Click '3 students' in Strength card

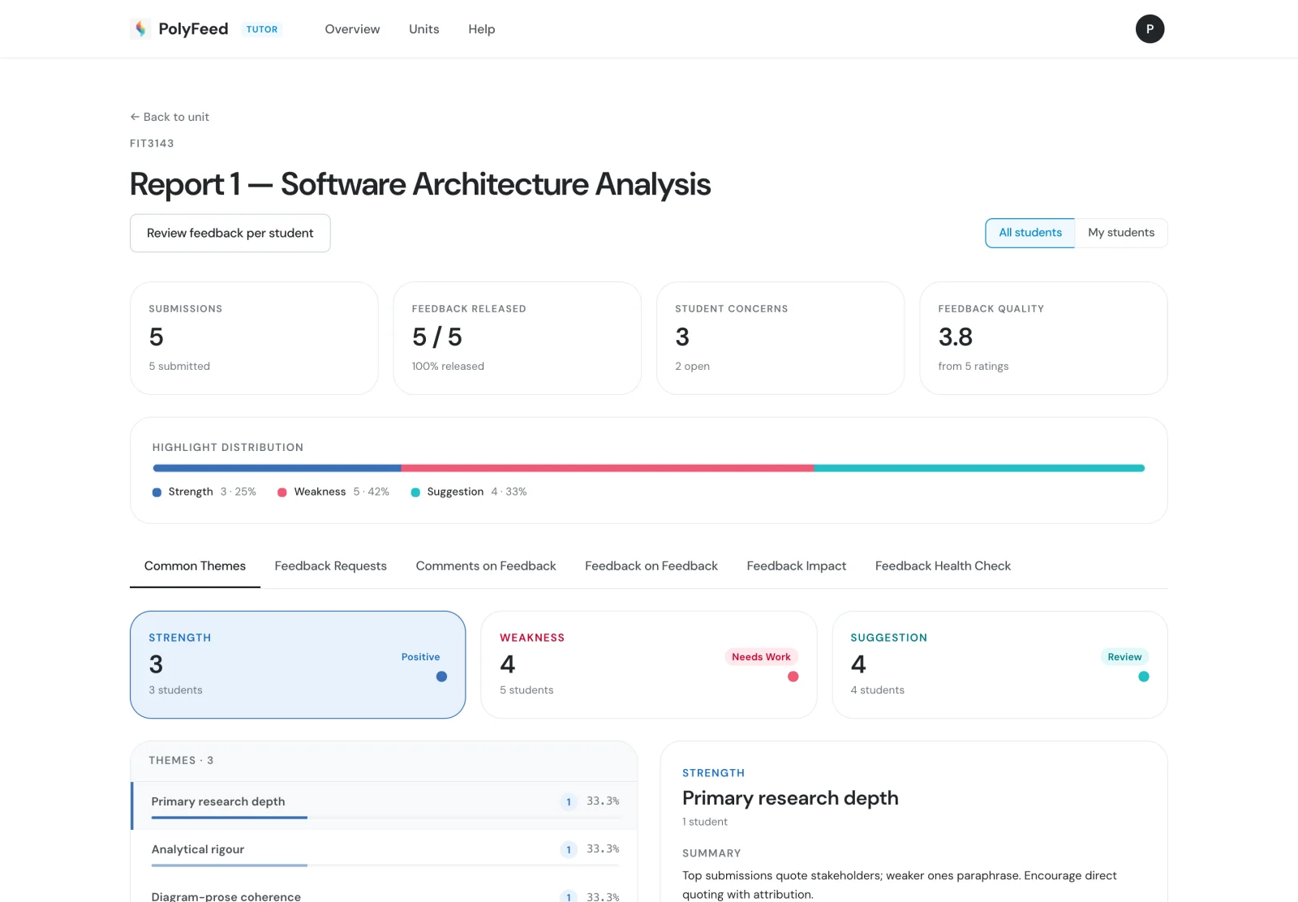pyautogui.click(x=175, y=690)
